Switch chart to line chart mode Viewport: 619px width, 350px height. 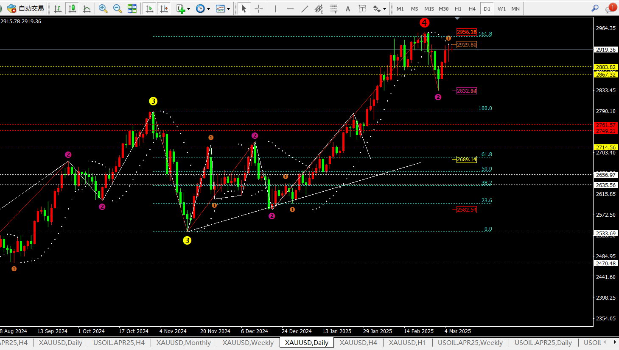(x=87, y=8)
